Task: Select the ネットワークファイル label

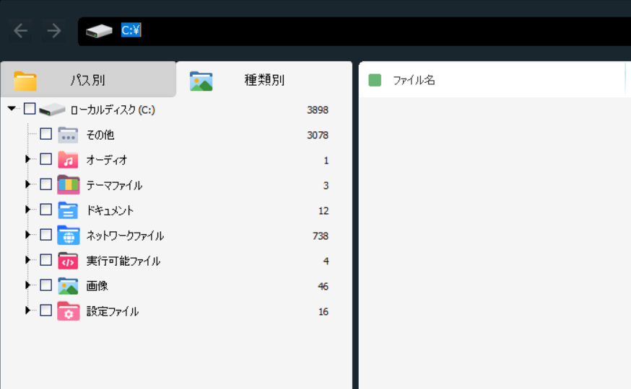Action: 125,236
